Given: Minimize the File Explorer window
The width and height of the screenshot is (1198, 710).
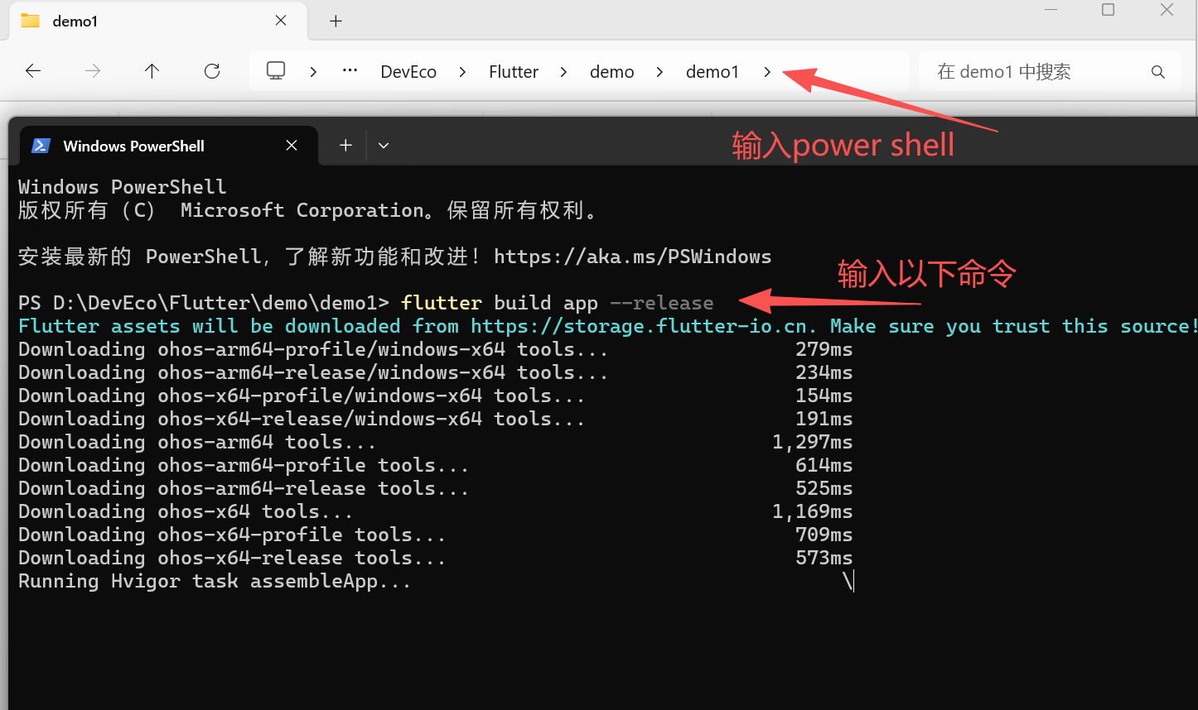Looking at the screenshot, I should [x=1051, y=10].
